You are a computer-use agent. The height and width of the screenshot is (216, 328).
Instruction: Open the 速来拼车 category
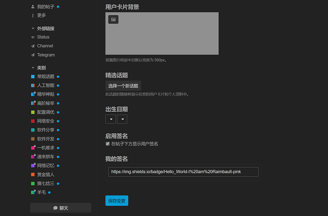tap(46, 157)
